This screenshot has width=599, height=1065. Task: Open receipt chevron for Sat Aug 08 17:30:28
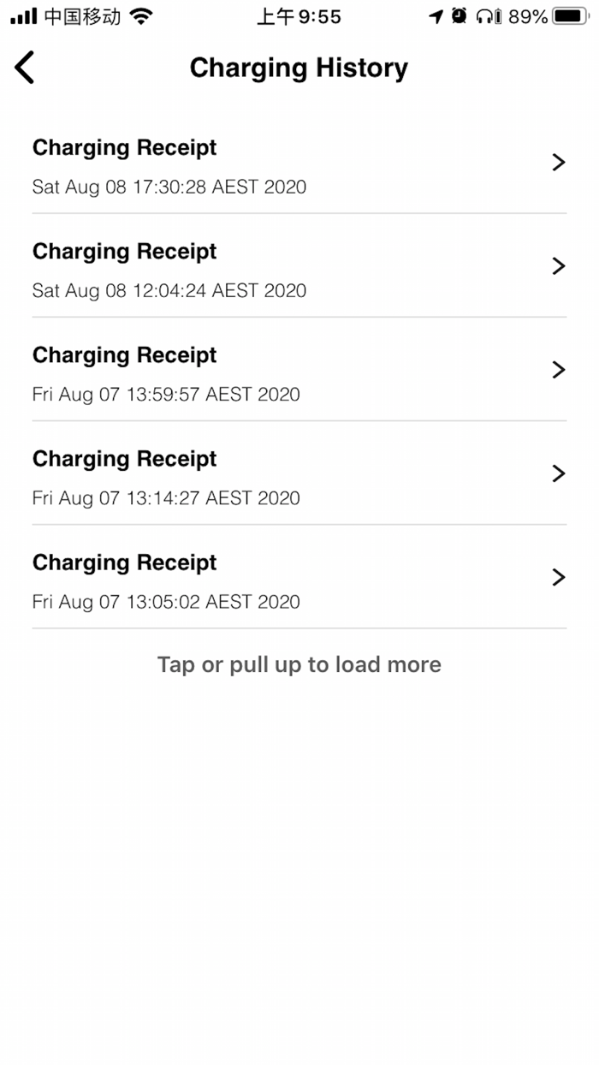[560, 163]
